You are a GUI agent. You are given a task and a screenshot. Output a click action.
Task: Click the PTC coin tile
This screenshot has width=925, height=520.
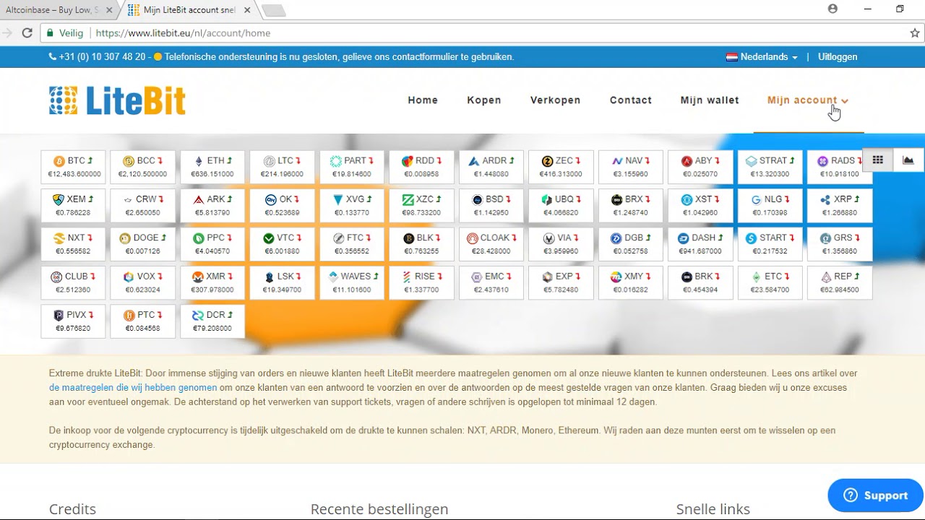[143, 321]
